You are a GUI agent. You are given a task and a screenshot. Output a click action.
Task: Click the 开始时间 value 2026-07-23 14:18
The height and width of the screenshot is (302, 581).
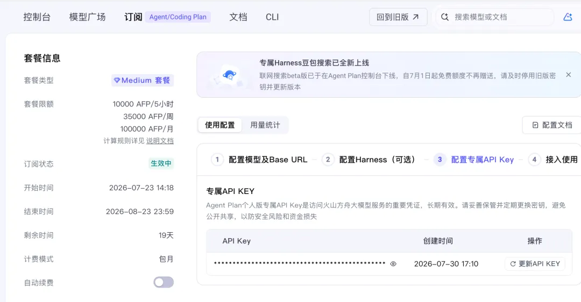click(141, 188)
